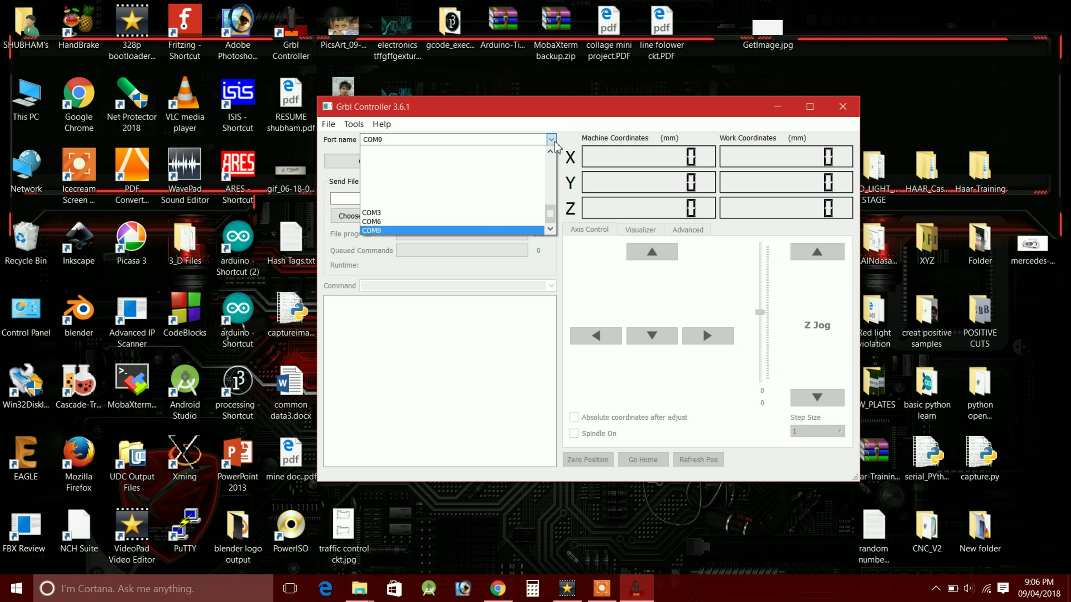Enable Absolute coordinates after adjust
Viewport: 1071px width, 602px height.
click(x=574, y=417)
